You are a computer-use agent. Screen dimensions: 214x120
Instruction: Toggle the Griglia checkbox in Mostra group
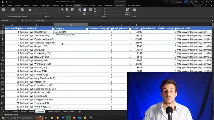tap(37, 13)
